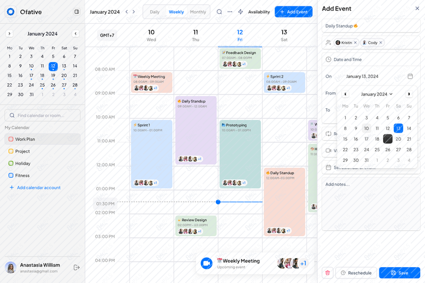Go to next month in date picker
Screen dimensions: 425x283
pos(409,94)
